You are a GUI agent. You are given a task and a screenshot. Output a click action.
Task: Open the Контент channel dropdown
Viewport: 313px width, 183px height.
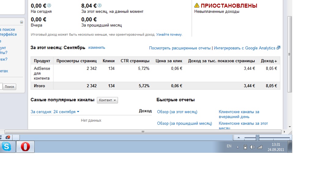coord(107,100)
